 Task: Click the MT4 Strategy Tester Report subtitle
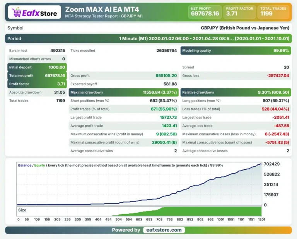pos(104,16)
